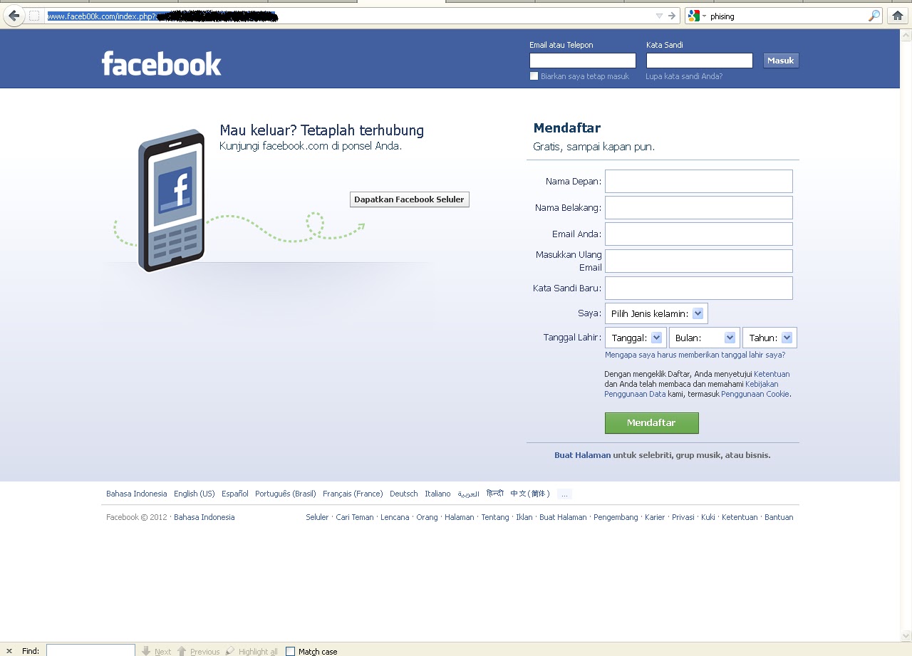Open the Privasi footer link

[x=683, y=517]
